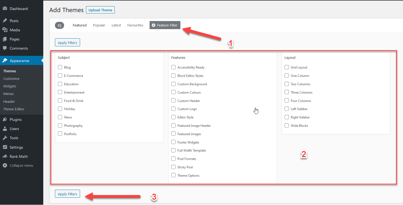Enable the Three Columns checkbox

tap(287, 92)
